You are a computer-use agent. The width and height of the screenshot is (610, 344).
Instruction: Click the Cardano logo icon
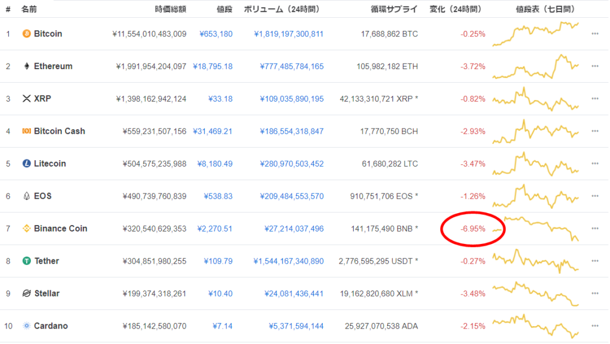coord(26,326)
